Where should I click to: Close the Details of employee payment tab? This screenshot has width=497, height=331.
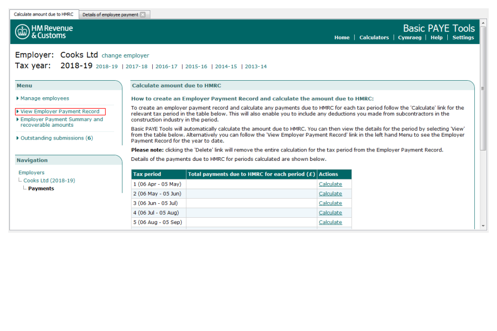click(x=143, y=14)
